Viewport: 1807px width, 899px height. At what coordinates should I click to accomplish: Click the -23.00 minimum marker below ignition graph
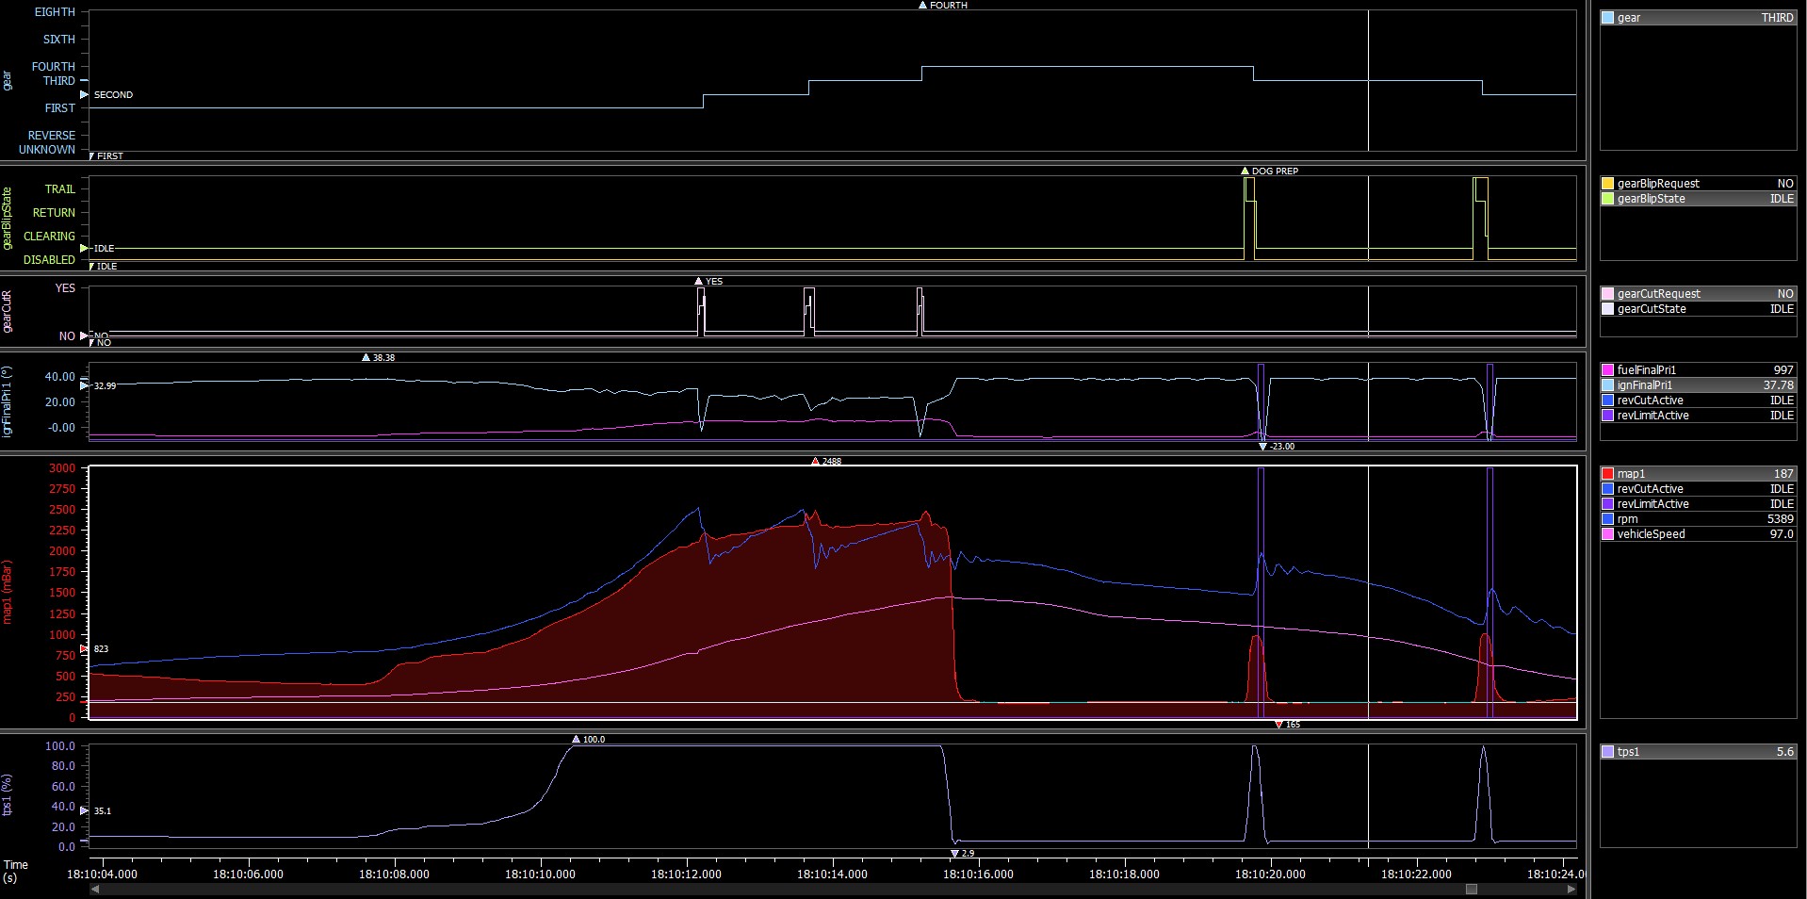coord(1262,447)
